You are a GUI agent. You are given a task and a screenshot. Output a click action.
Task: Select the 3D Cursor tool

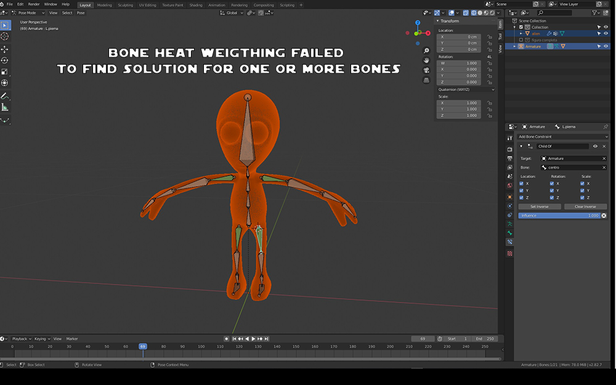(x=5, y=36)
